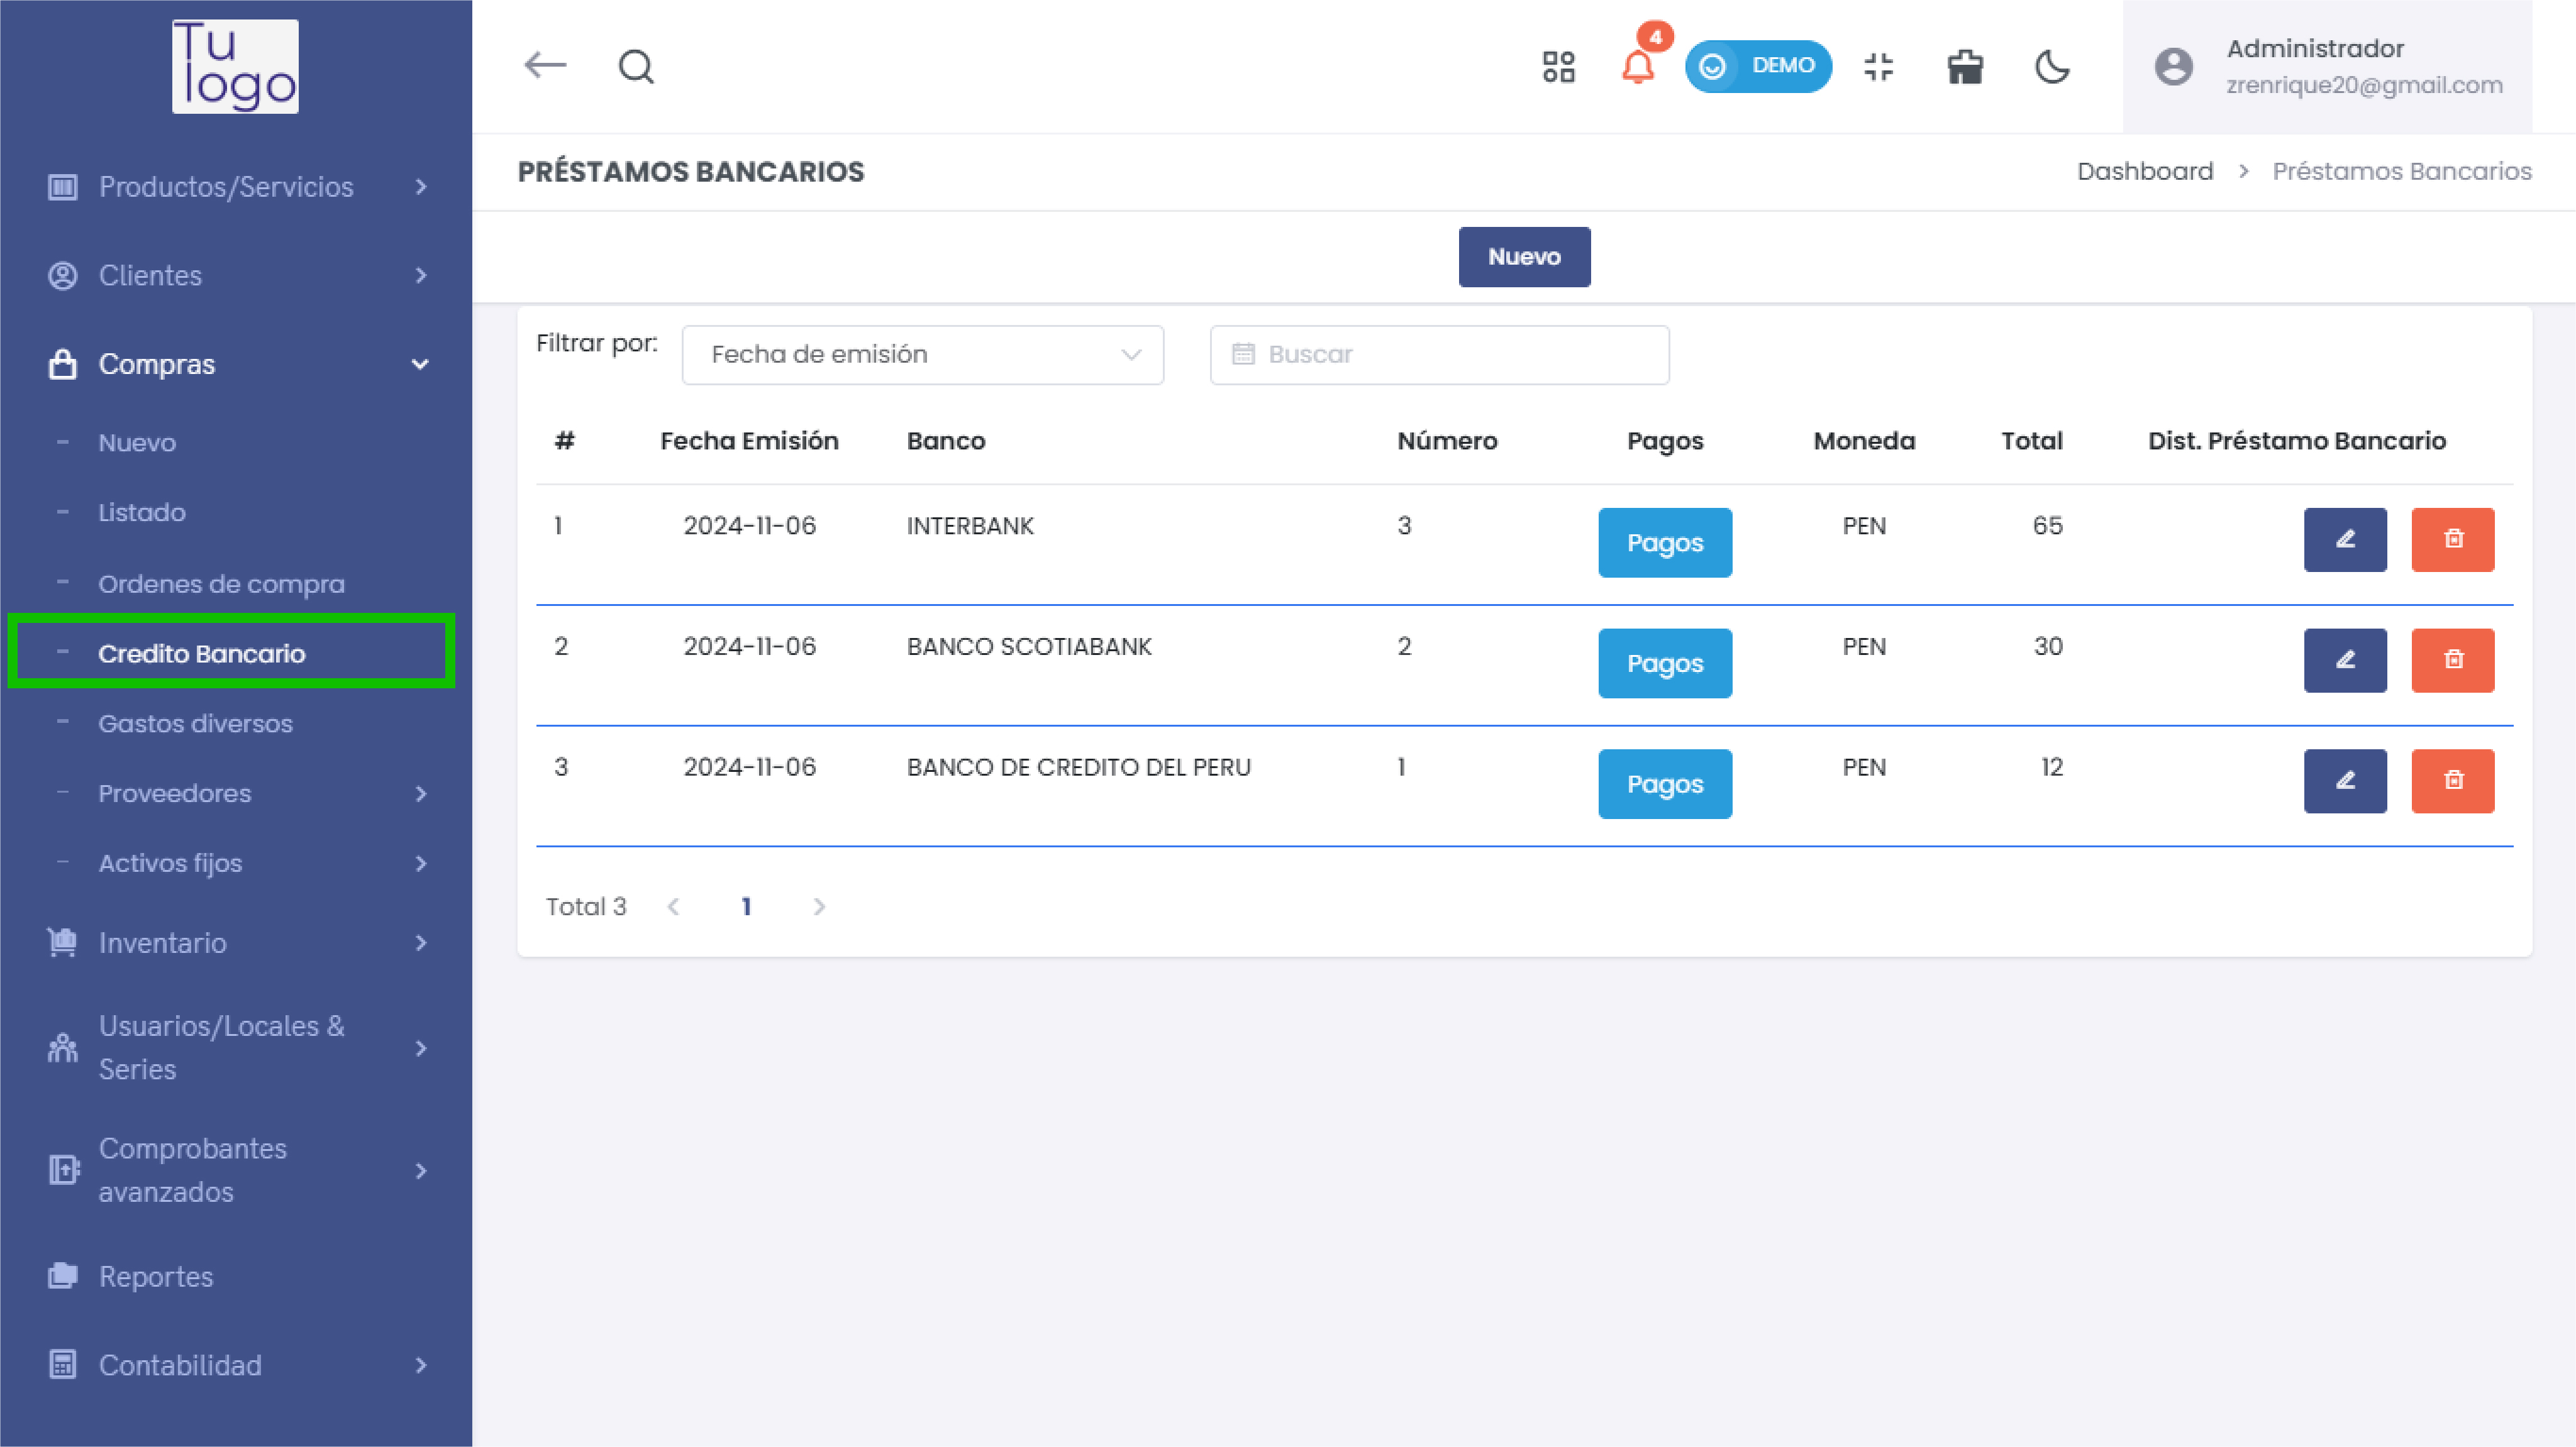Screen dimensions: 2576x1447
Task: Click the back arrow icon
Action: click(545, 66)
